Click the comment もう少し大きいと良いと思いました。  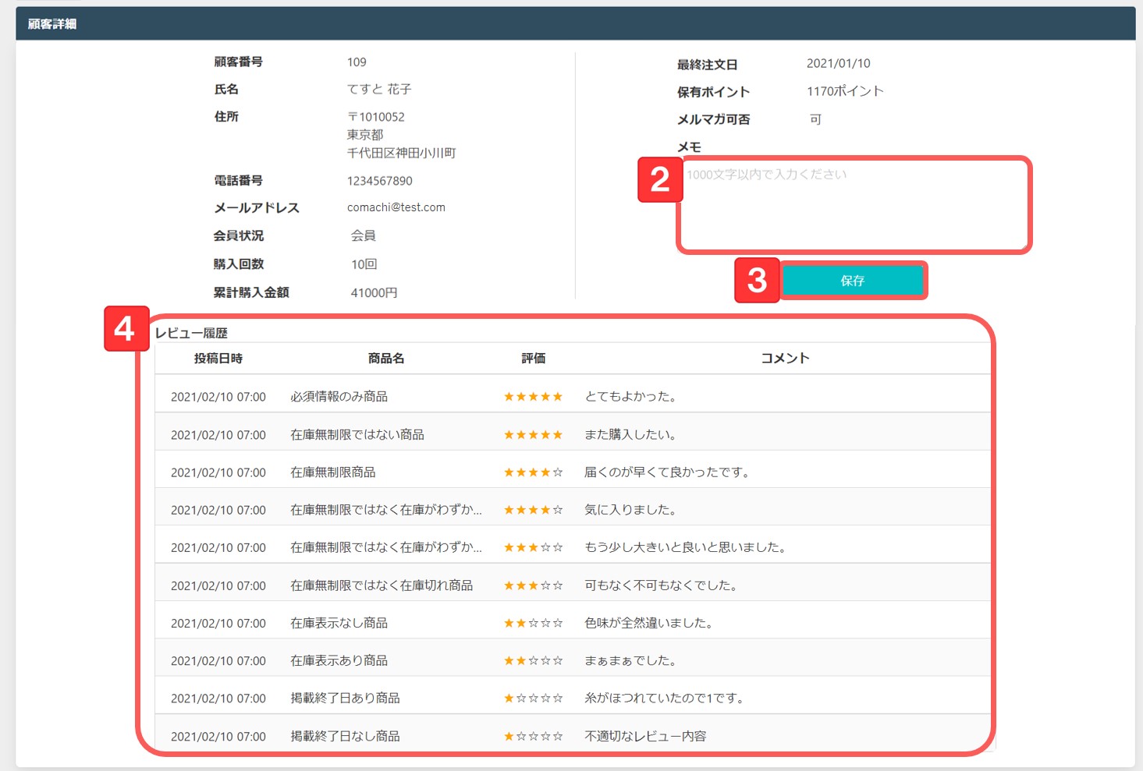687,547
